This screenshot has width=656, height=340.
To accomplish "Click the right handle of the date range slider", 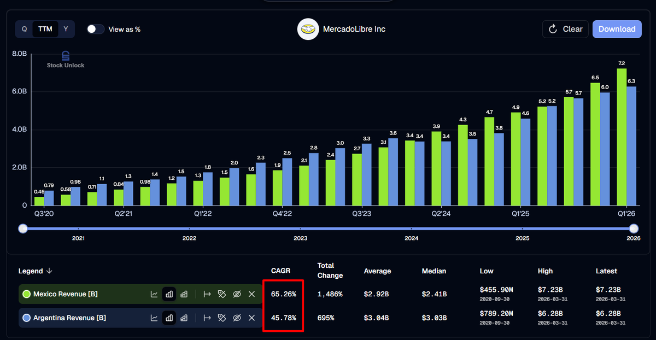I will (634, 228).
